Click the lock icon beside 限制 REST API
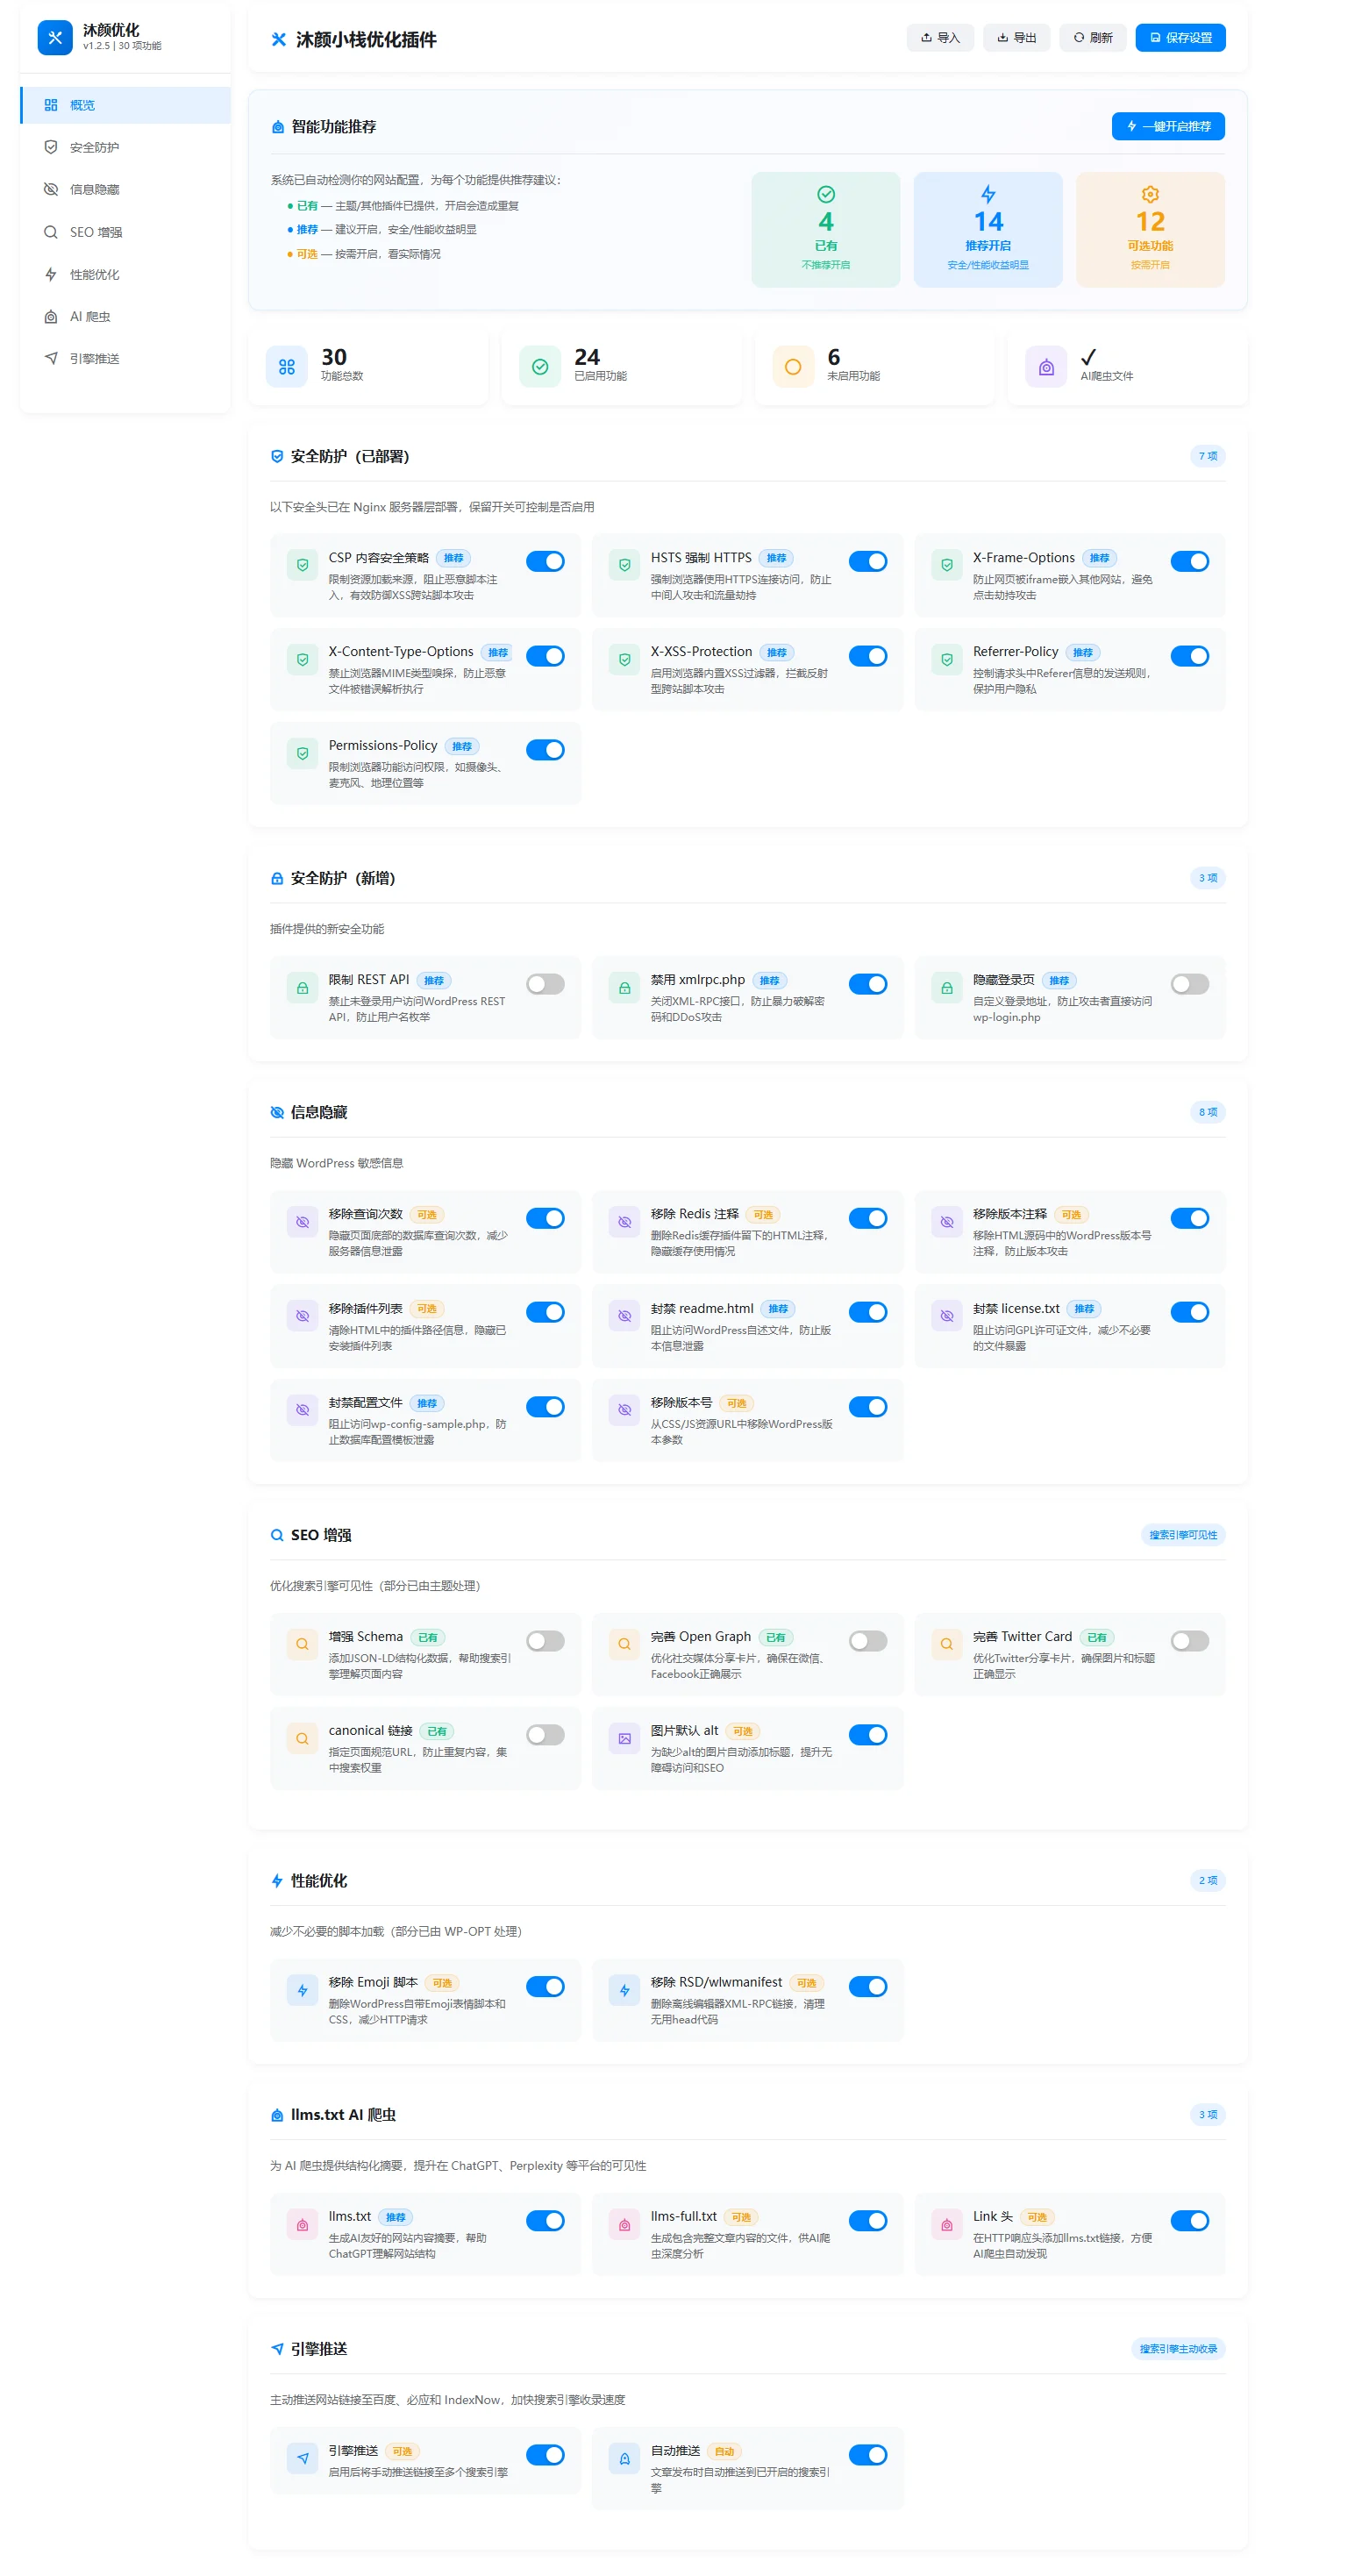Image resolution: width=1369 pixels, height=2576 pixels. (x=302, y=988)
